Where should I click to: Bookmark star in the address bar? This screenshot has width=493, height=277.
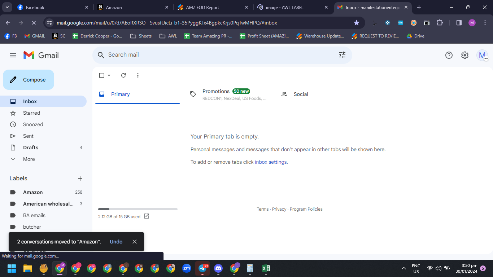click(x=357, y=23)
